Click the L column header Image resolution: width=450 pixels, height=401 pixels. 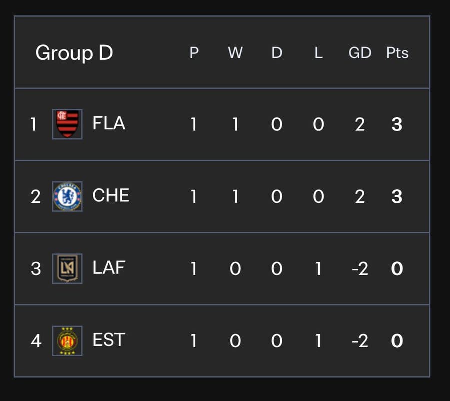[x=318, y=53]
